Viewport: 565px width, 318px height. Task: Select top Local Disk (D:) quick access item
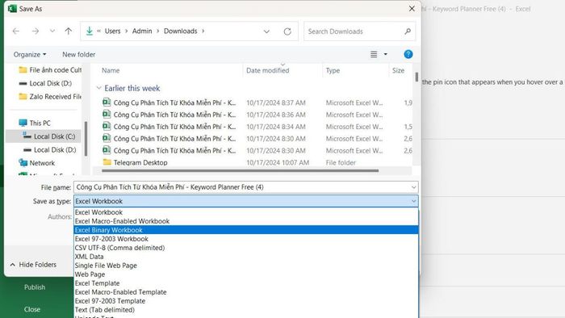45,83
